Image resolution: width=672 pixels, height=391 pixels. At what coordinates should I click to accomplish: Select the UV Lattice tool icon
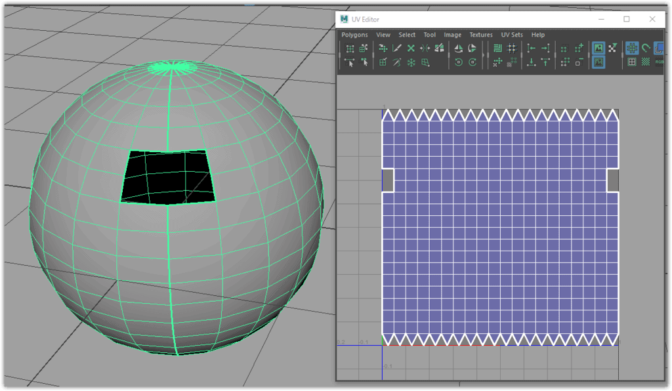350,49
